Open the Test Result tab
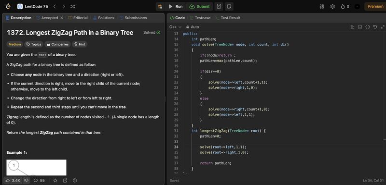386x185 pixels. point(228,18)
